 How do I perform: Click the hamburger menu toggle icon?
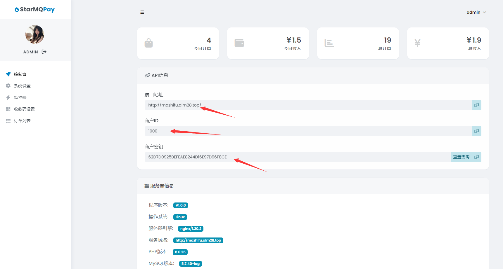tap(142, 12)
